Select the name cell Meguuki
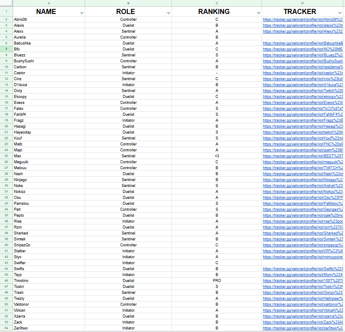 click(x=49, y=162)
